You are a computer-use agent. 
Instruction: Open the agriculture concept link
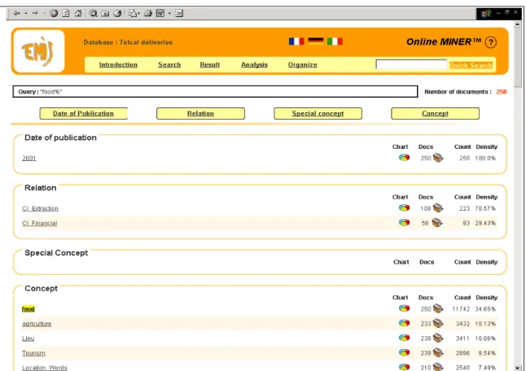coord(37,324)
